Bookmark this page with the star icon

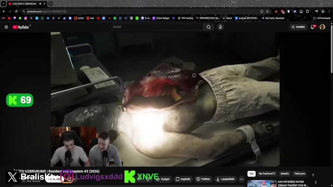point(267,11)
